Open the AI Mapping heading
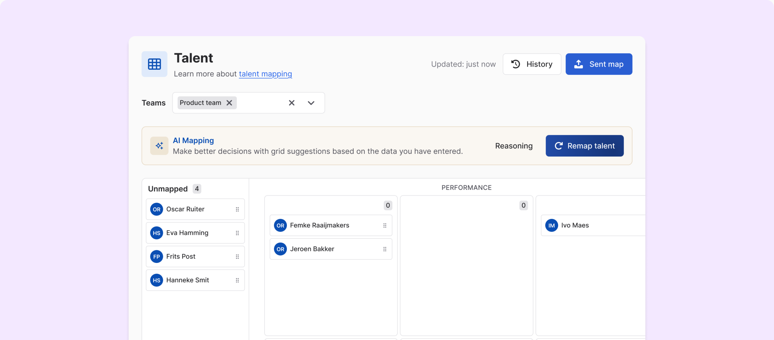Viewport: 774px width, 340px height. click(x=193, y=140)
